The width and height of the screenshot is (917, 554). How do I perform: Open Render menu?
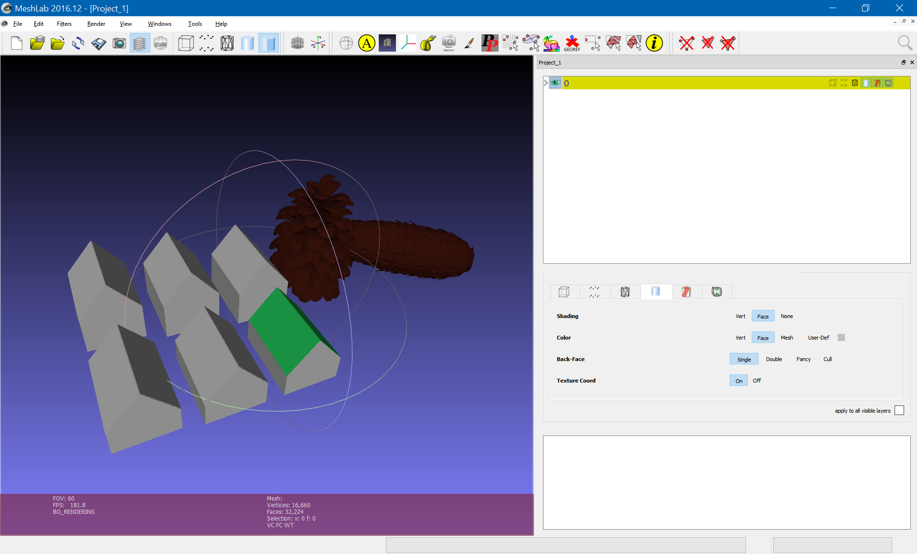[x=95, y=23]
